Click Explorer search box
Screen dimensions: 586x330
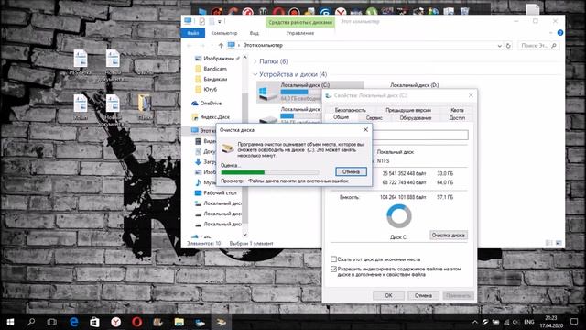(538, 45)
